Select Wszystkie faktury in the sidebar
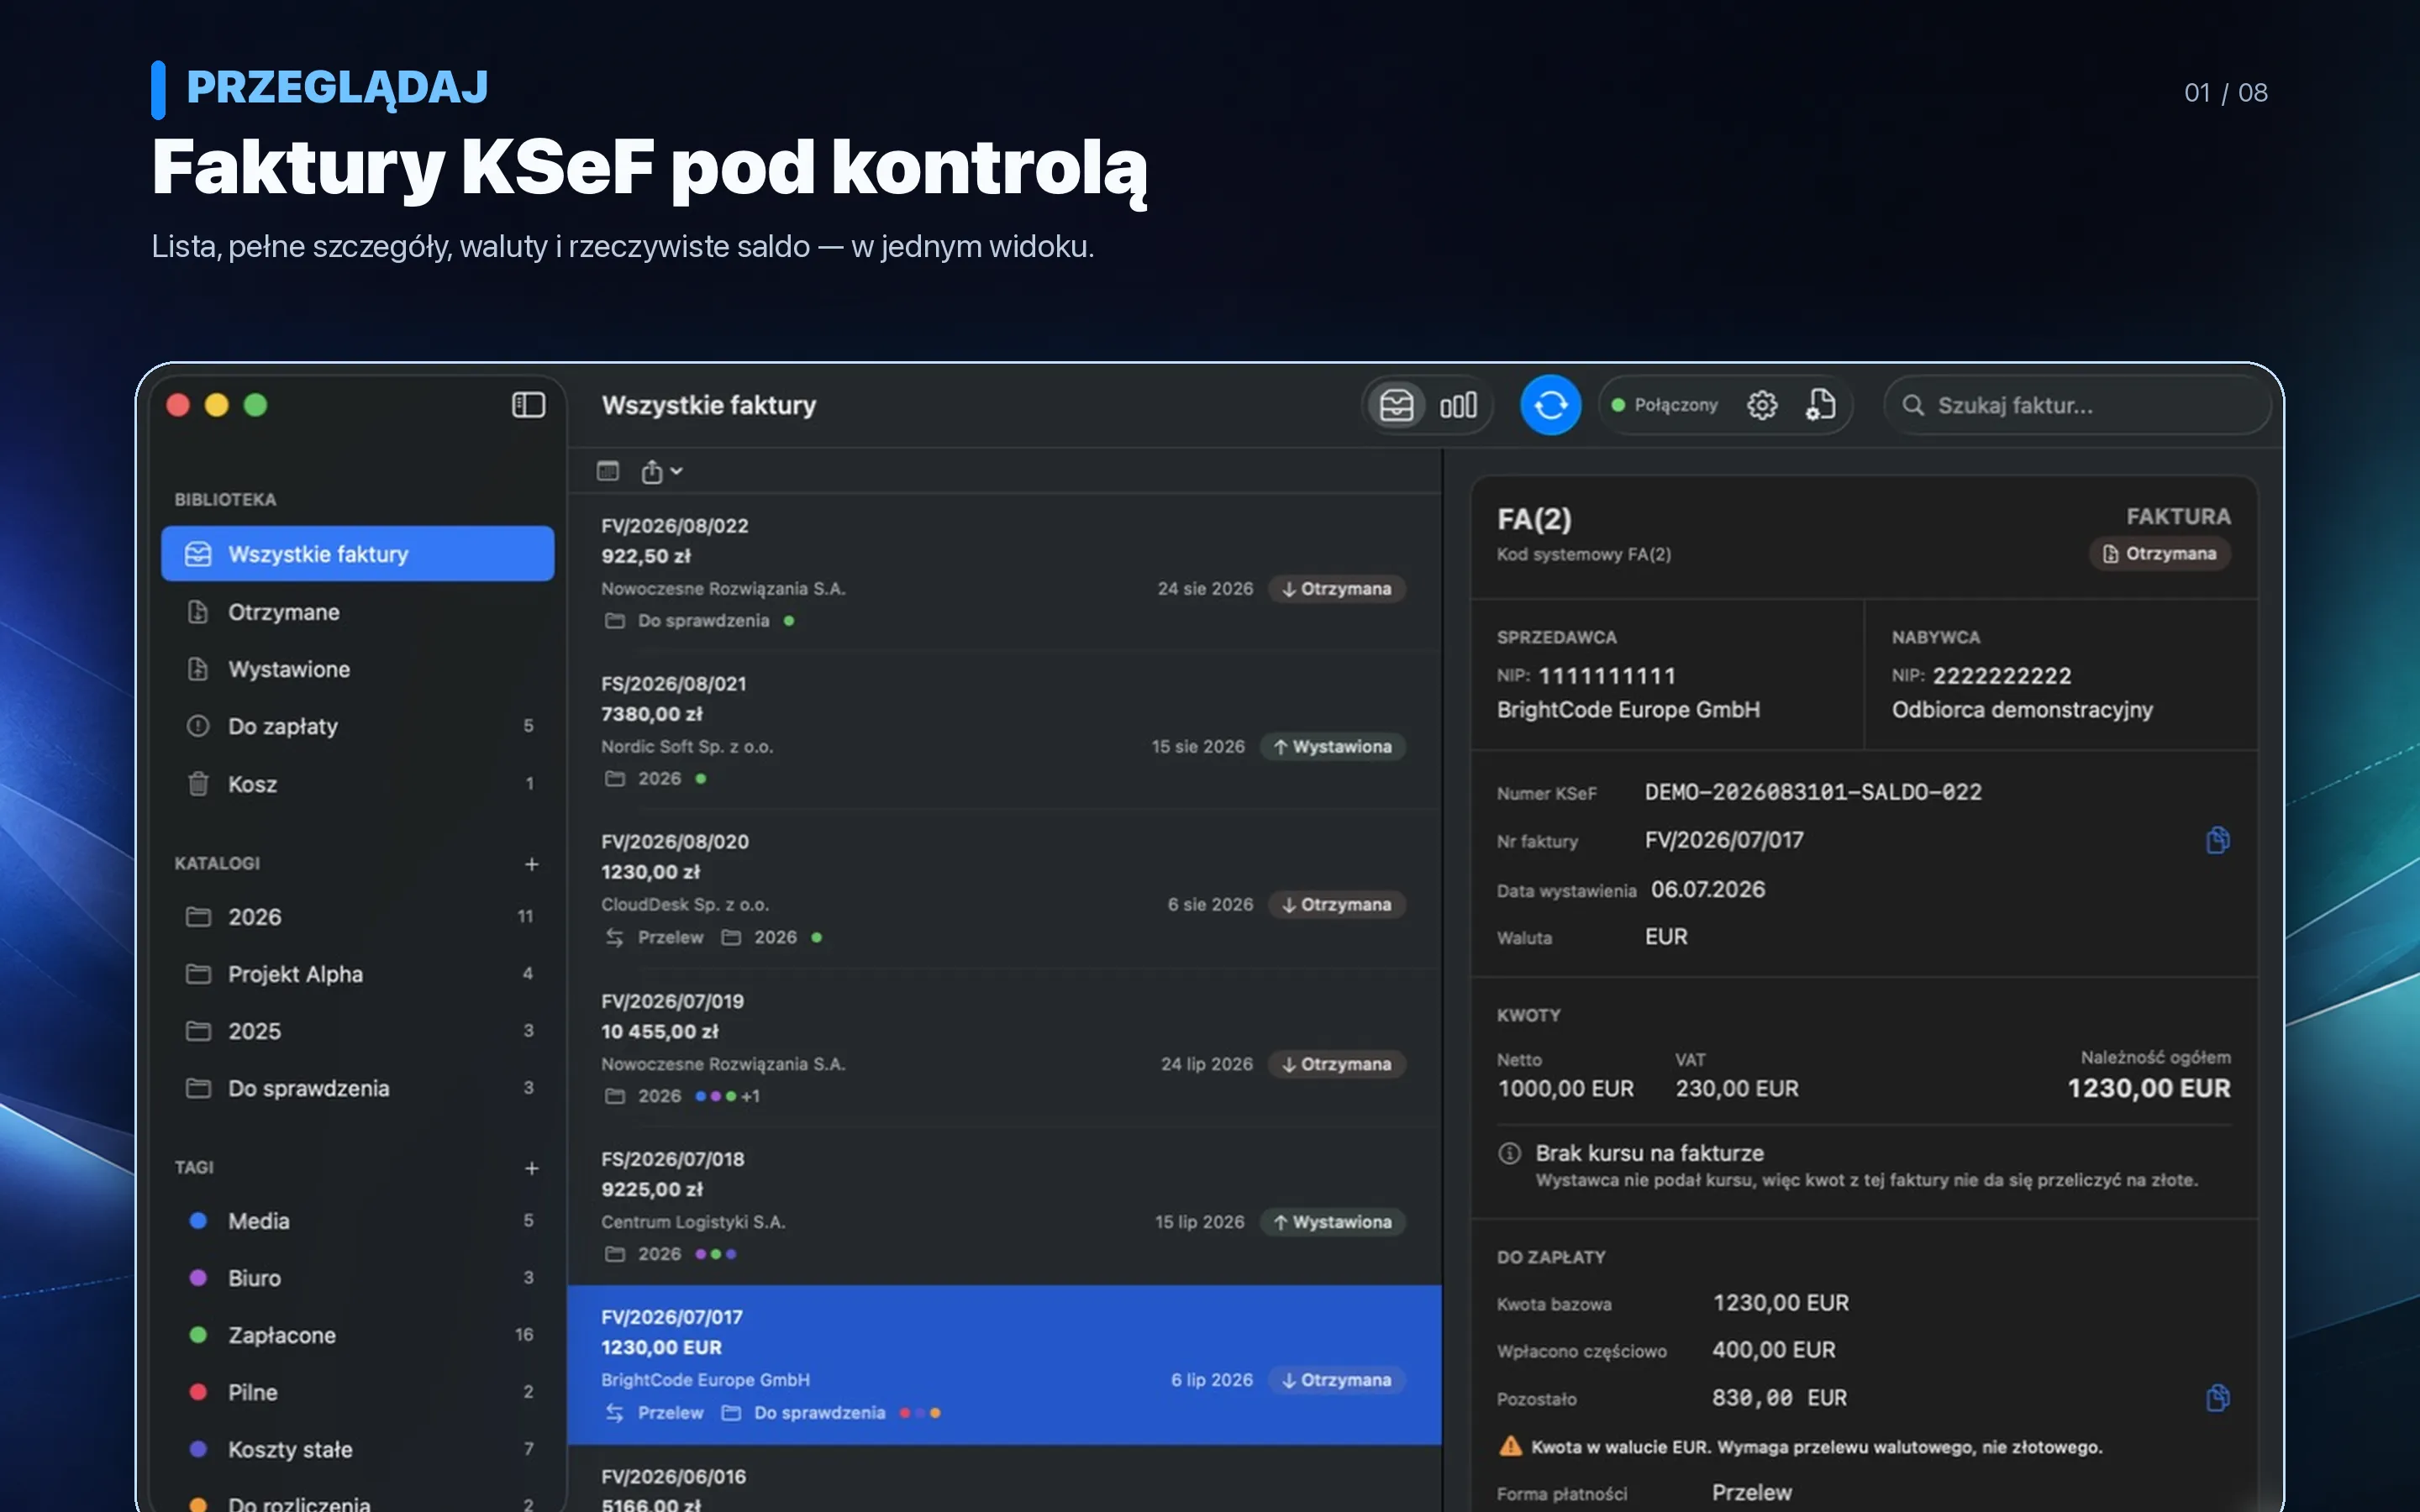The image size is (2420, 1512). coord(357,553)
